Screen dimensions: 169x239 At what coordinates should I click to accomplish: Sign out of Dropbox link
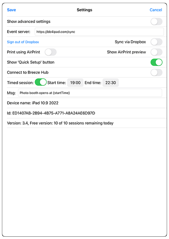pyautogui.click(x=23, y=42)
